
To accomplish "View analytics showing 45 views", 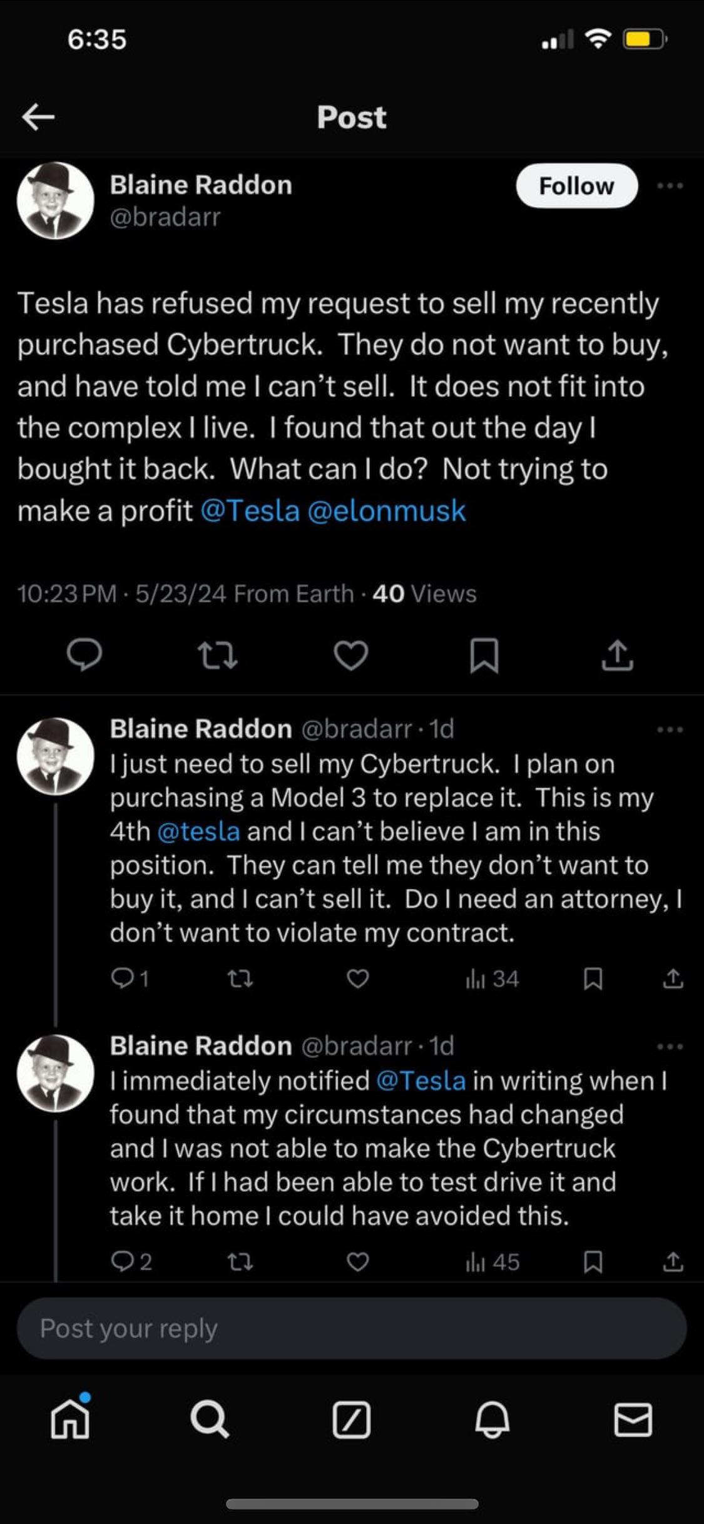I will [x=493, y=1262].
